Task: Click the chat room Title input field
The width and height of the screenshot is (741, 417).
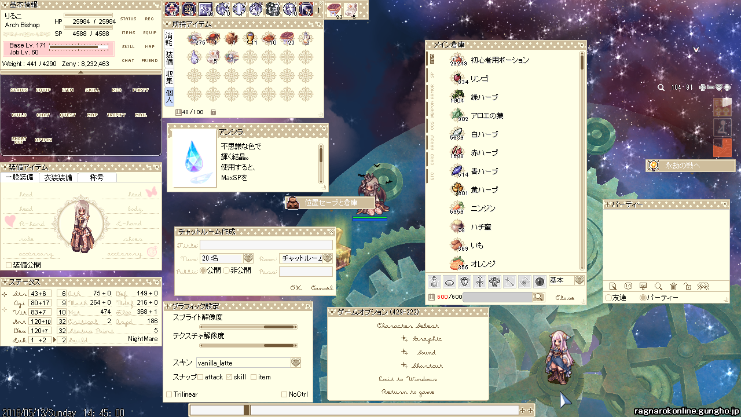Action: click(266, 246)
